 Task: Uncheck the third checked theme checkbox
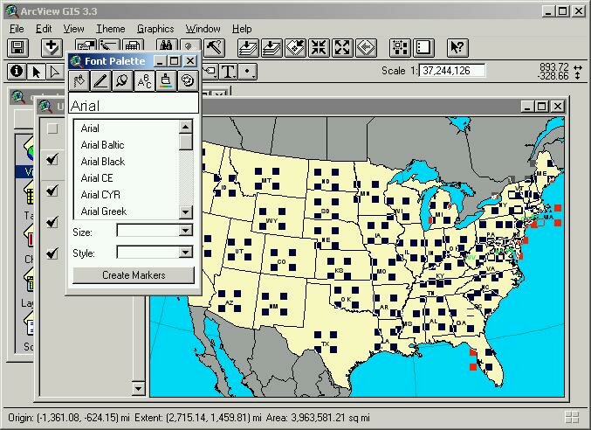[x=52, y=222]
